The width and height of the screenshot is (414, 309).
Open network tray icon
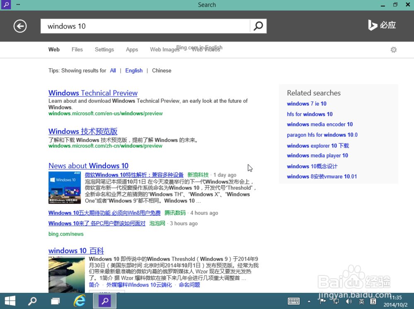[x=336, y=301]
